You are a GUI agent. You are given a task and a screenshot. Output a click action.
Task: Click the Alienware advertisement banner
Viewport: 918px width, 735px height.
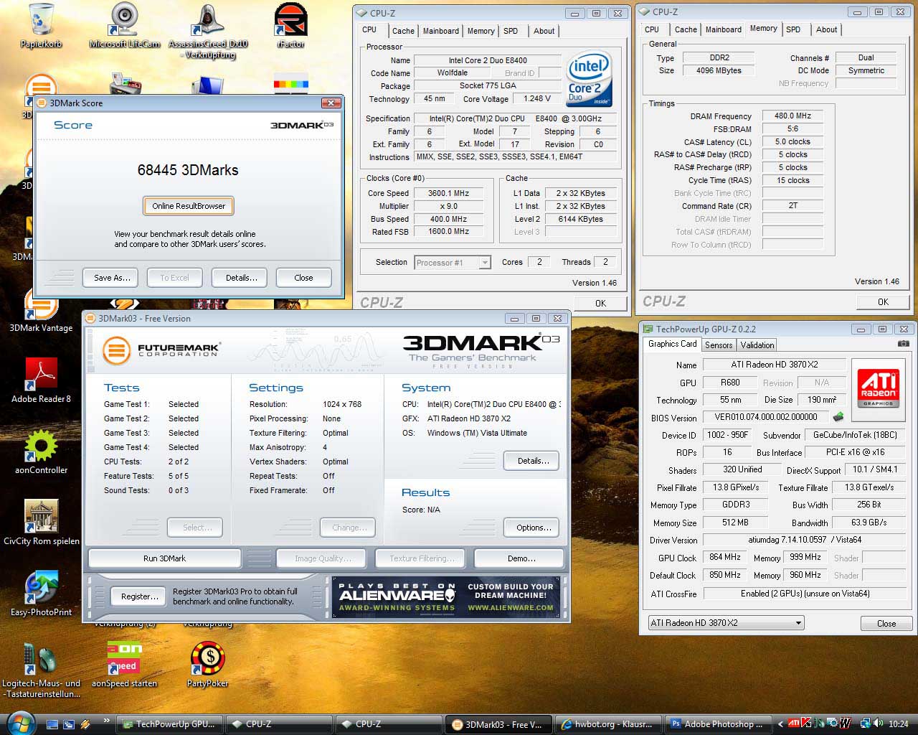click(447, 597)
